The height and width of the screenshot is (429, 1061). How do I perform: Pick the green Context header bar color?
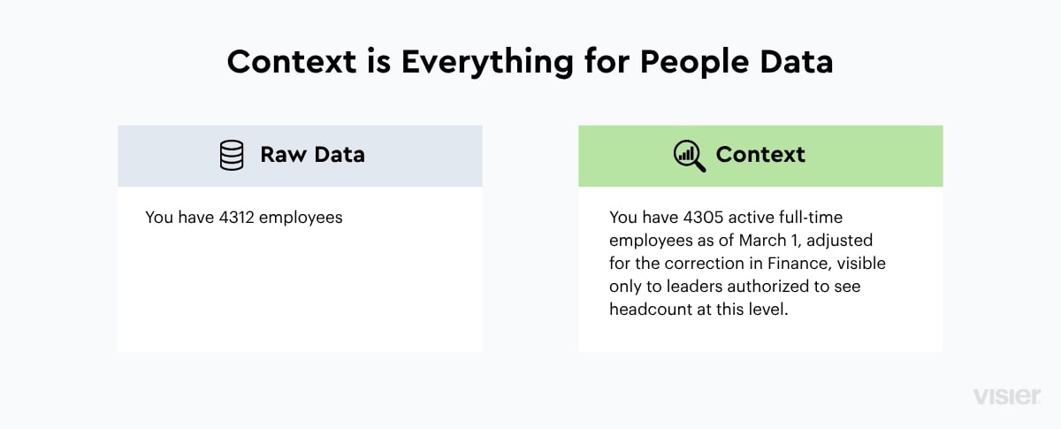tap(760, 156)
